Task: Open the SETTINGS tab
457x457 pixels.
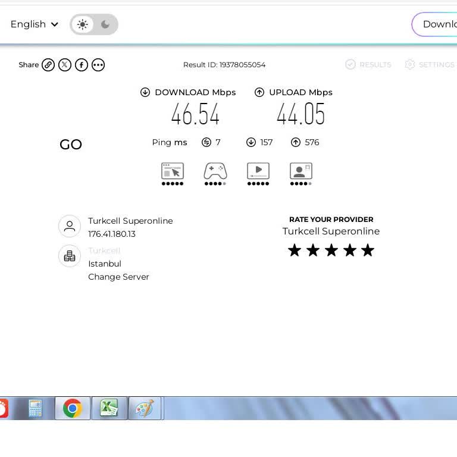Action: 430,64
